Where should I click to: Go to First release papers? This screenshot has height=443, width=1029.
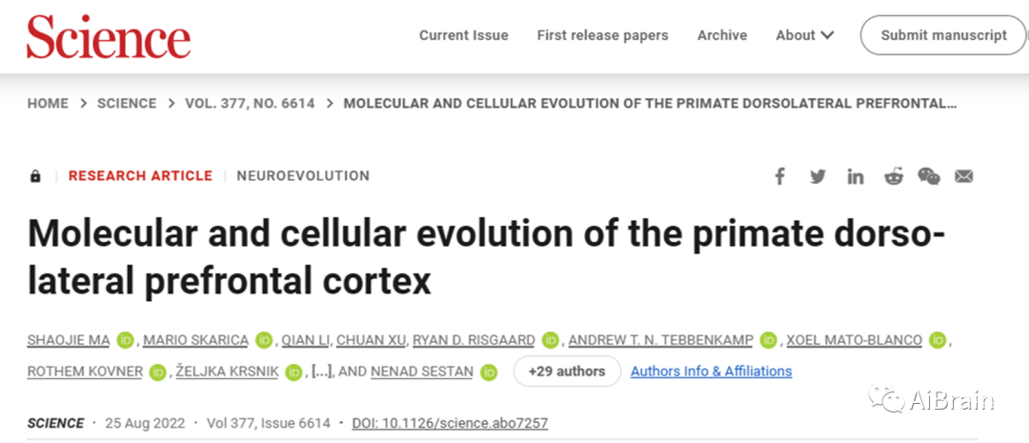(602, 35)
